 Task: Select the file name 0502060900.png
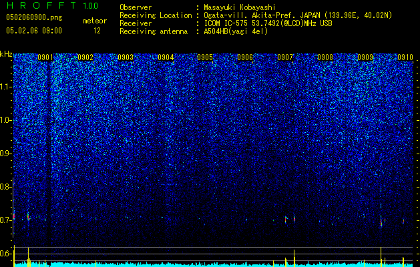tap(34, 17)
